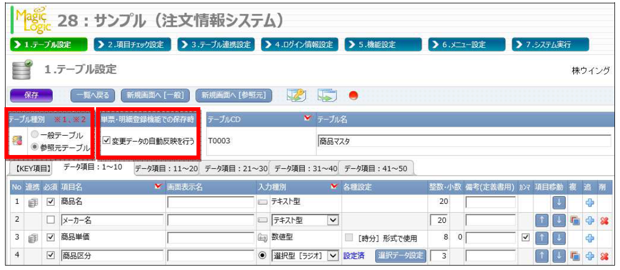Expand the テーブルCD column header red arrow
The height and width of the screenshot is (270, 620).
click(308, 119)
